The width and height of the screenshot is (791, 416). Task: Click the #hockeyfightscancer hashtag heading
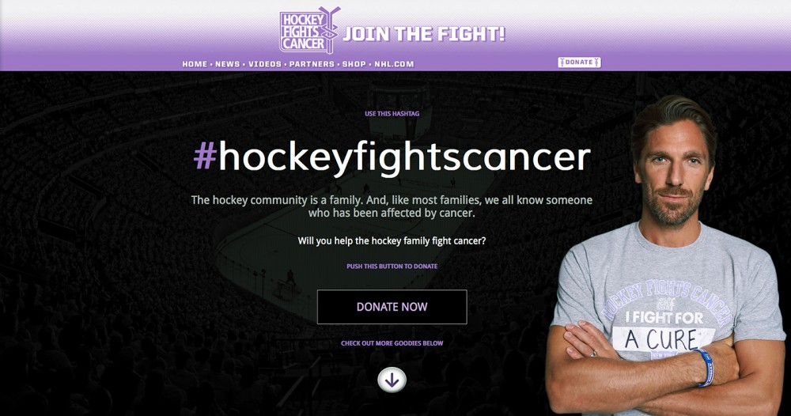[x=392, y=157]
